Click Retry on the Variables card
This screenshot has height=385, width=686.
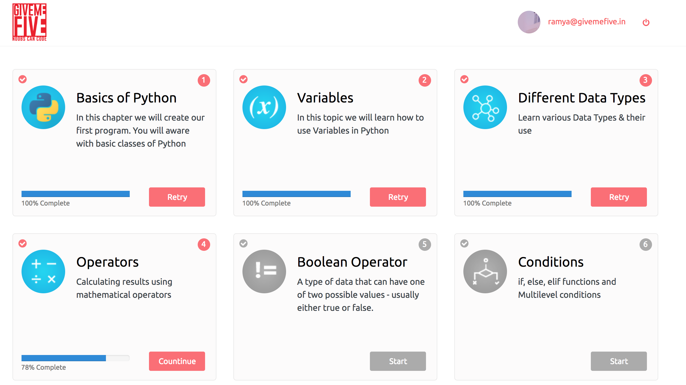tap(398, 197)
